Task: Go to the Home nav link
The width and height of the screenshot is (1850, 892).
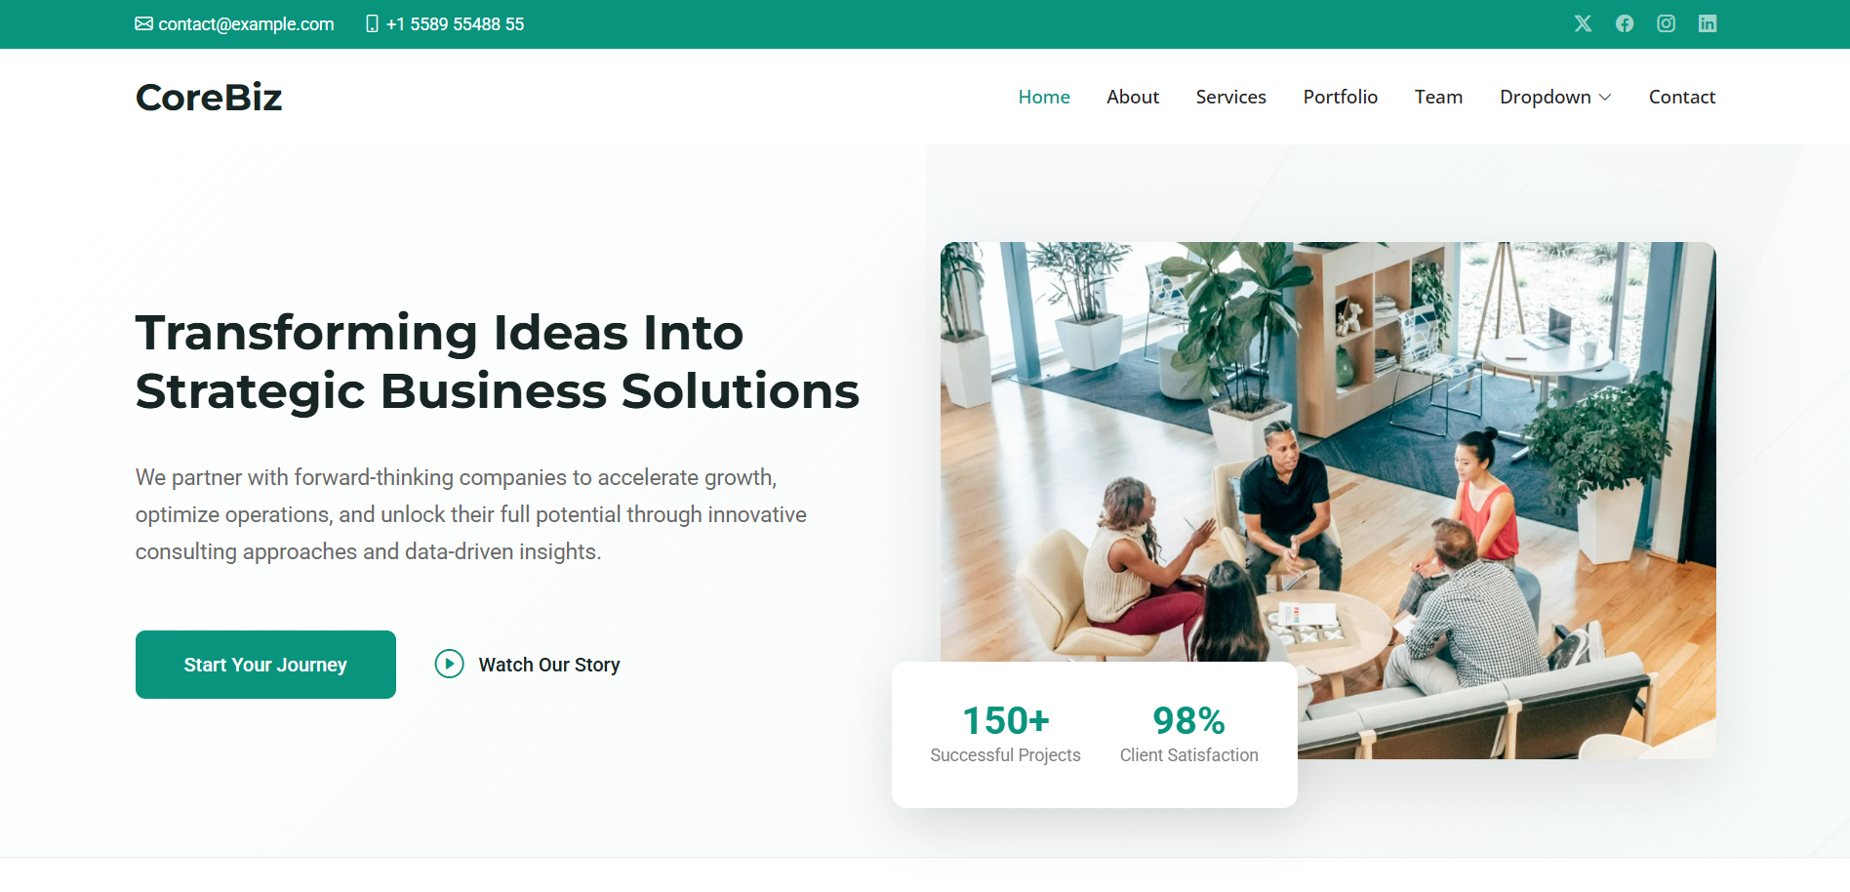Action: point(1044,97)
